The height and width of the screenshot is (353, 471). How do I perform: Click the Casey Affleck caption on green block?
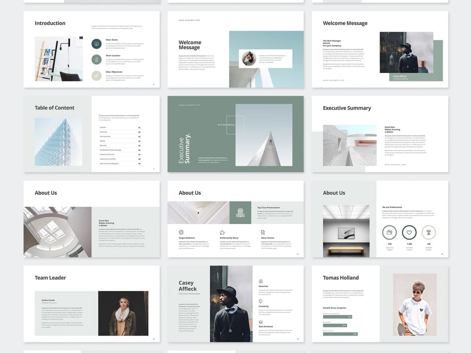click(x=400, y=76)
